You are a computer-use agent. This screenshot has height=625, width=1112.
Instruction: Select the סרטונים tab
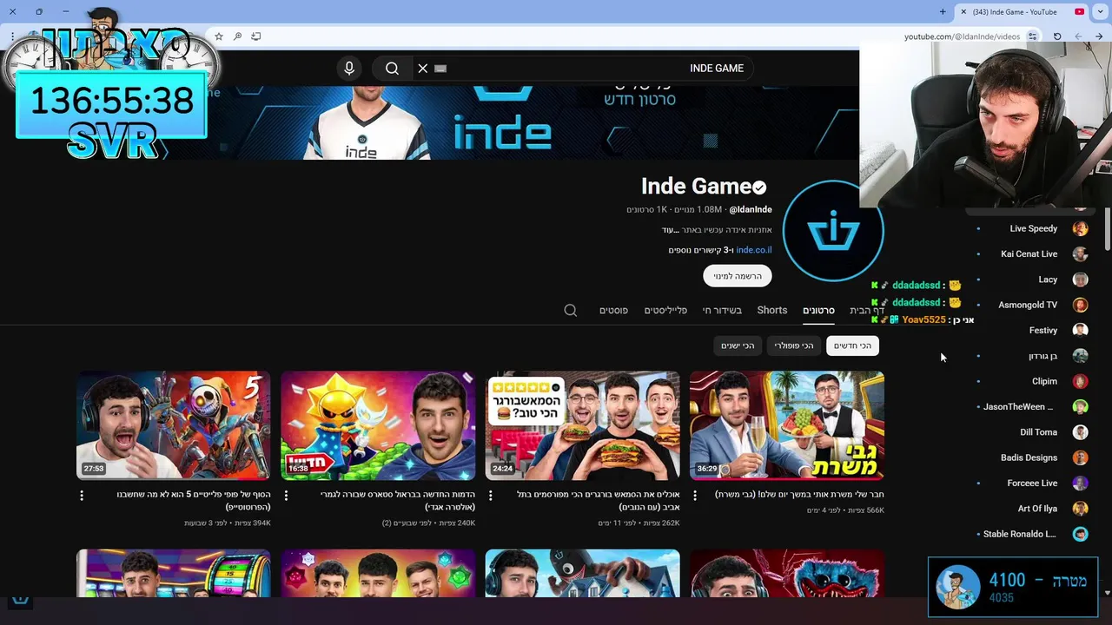tap(818, 311)
